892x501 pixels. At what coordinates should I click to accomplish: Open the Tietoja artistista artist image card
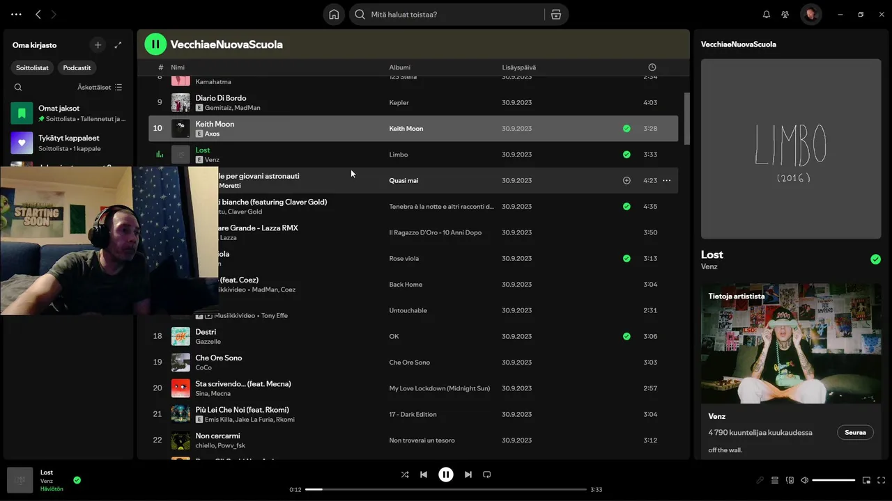point(791,343)
